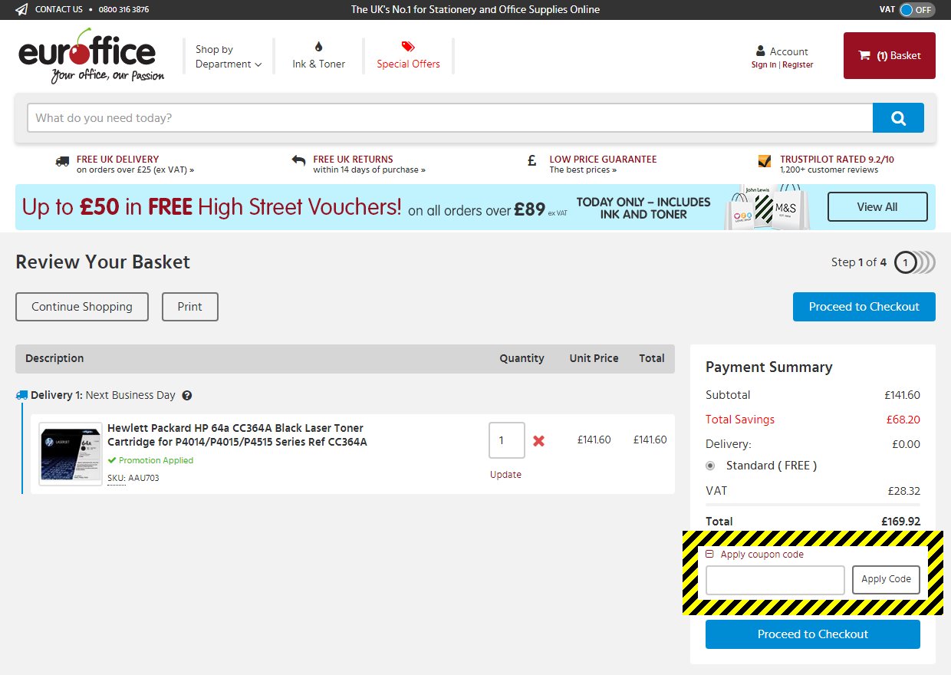This screenshot has height=675, width=951.
Task: Click the Print button
Action: 190,307
